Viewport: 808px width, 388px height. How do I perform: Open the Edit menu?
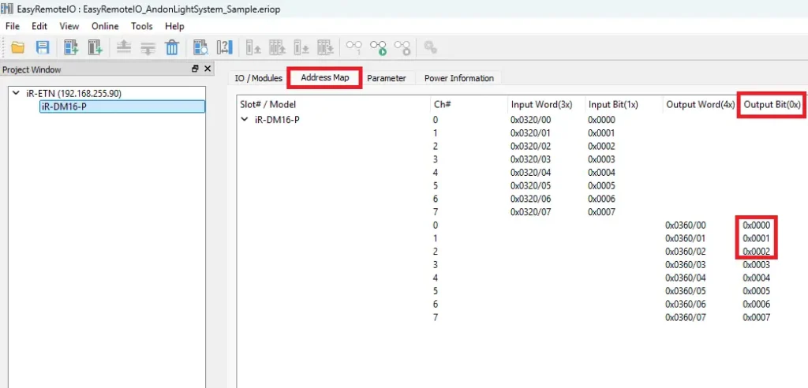click(x=39, y=26)
